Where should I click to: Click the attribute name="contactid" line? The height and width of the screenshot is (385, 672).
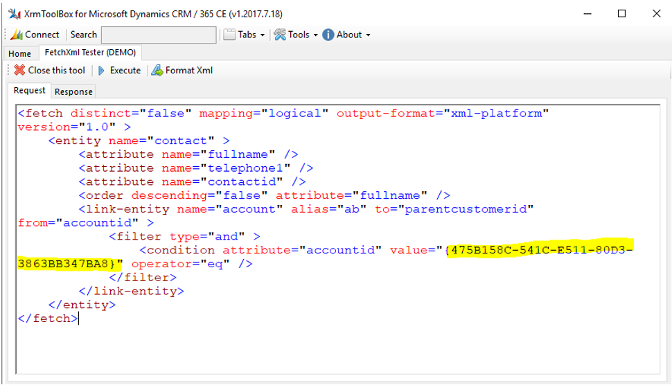pyautogui.click(x=192, y=181)
